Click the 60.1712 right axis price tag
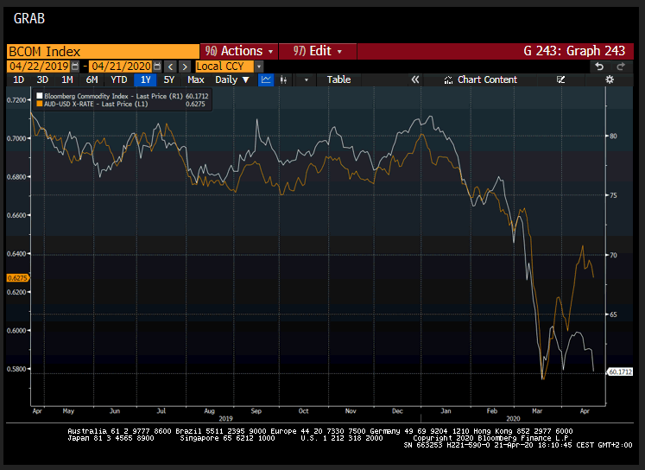Image resolution: width=645 pixels, height=470 pixels. pos(620,372)
